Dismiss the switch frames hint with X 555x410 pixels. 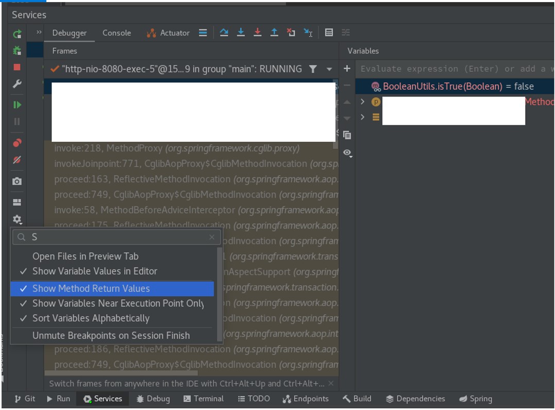[x=331, y=383]
